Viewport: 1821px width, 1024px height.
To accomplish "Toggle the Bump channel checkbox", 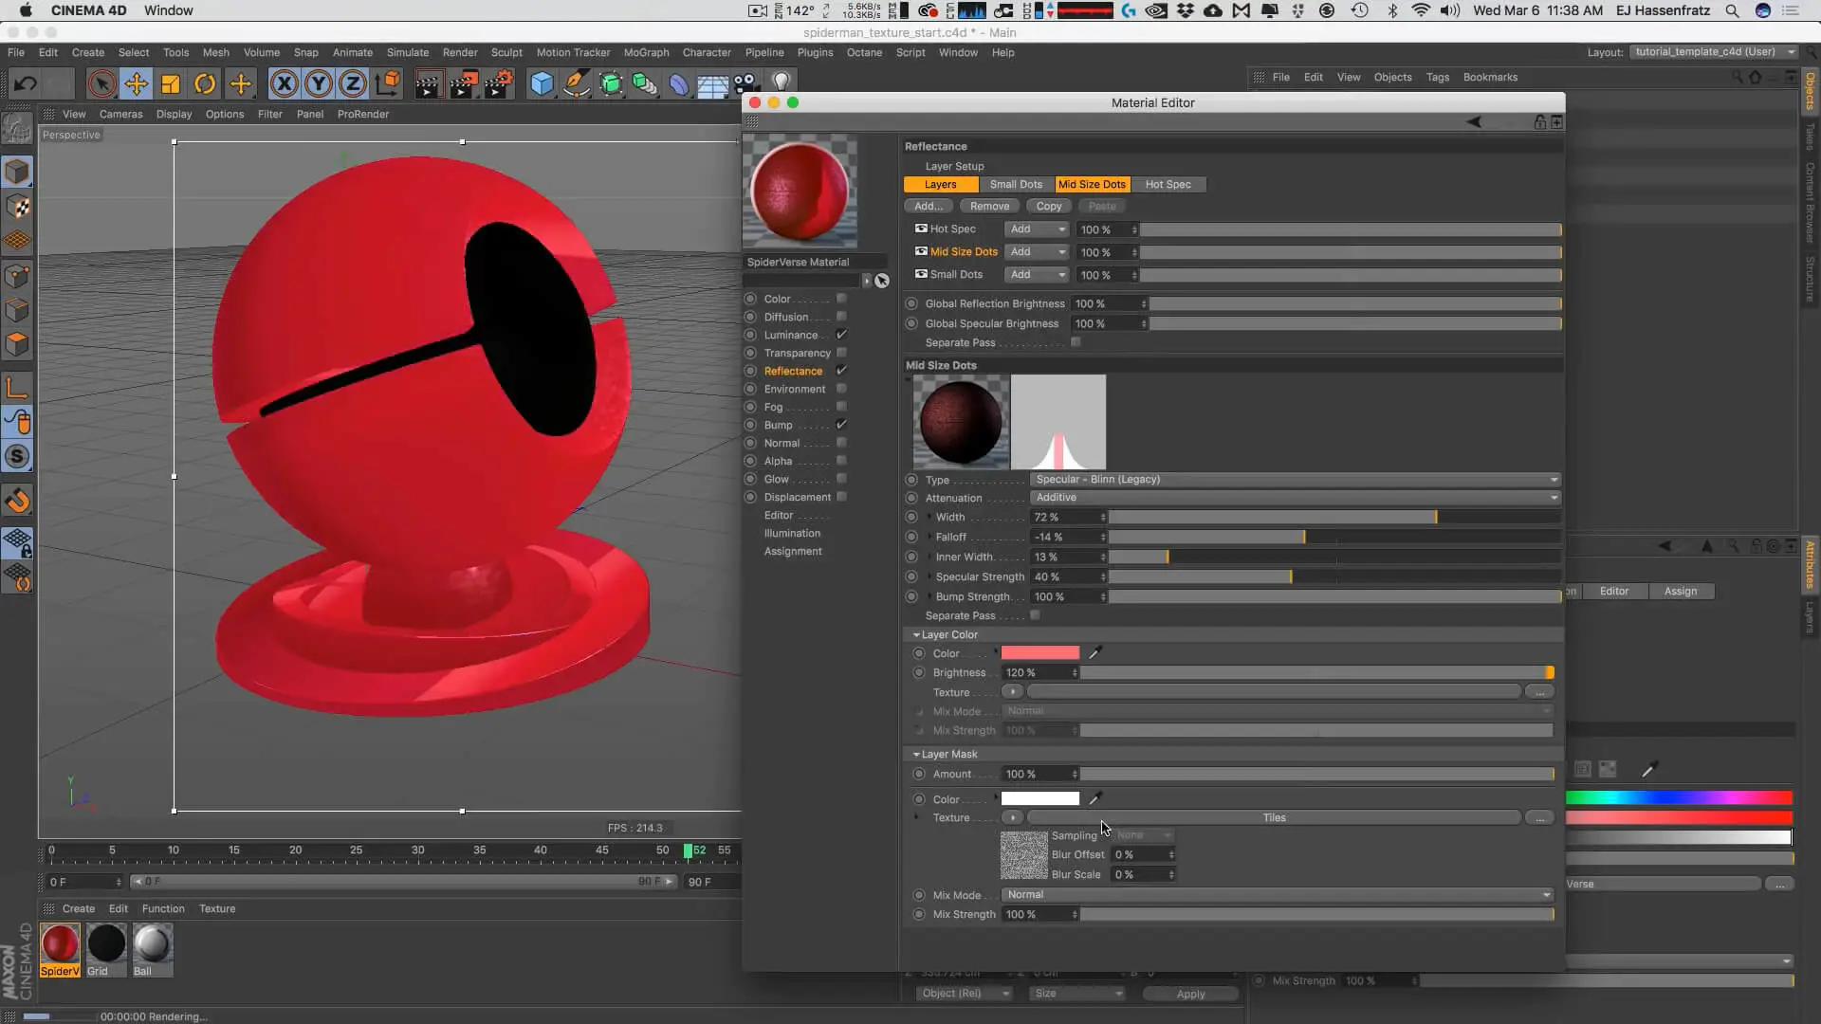I will (x=841, y=425).
